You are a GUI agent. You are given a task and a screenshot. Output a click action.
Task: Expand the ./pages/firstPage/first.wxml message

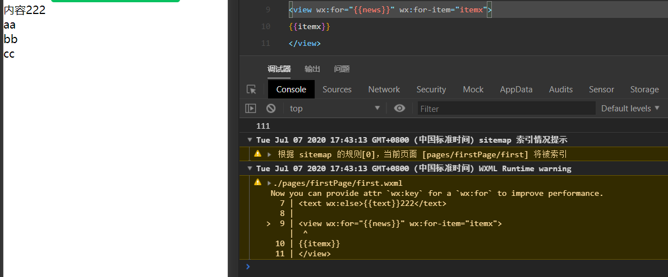click(269, 183)
